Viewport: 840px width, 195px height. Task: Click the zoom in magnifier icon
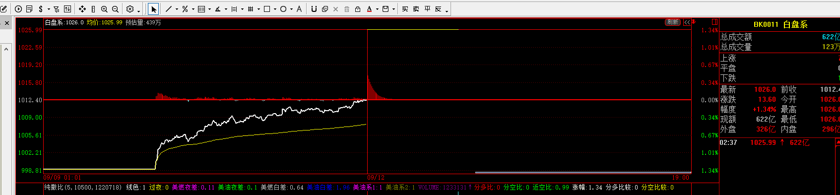tap(104, 9)
